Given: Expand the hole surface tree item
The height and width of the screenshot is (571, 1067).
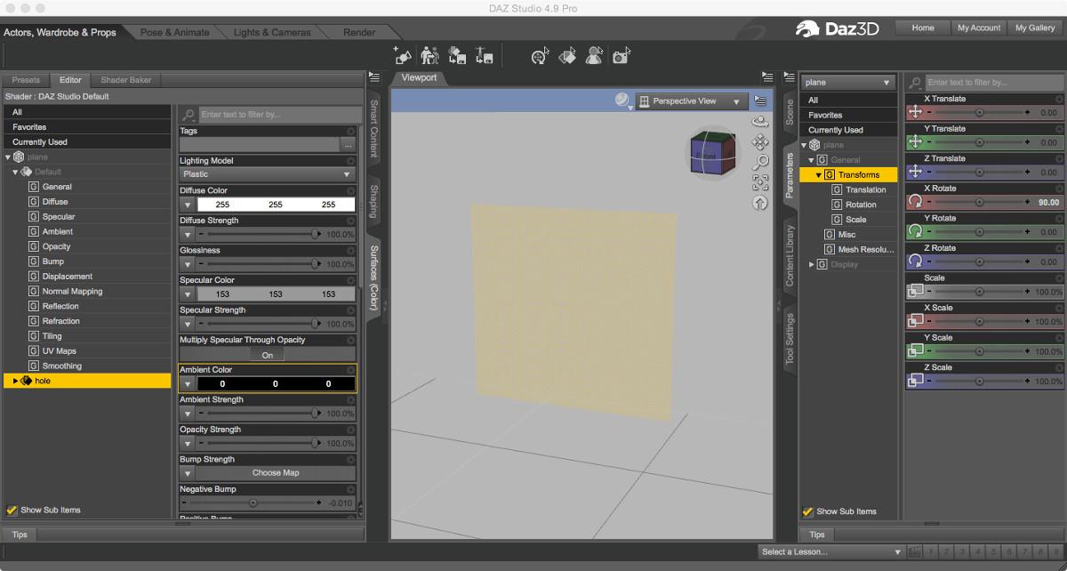Looking at the screenshot, I should [15, 381].
